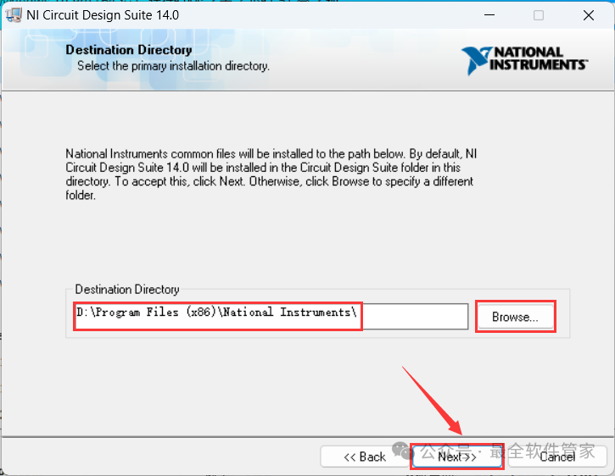Focus the Destination Directory path field
The height and width of the screenshot is (476, 615).
point(271,316)
